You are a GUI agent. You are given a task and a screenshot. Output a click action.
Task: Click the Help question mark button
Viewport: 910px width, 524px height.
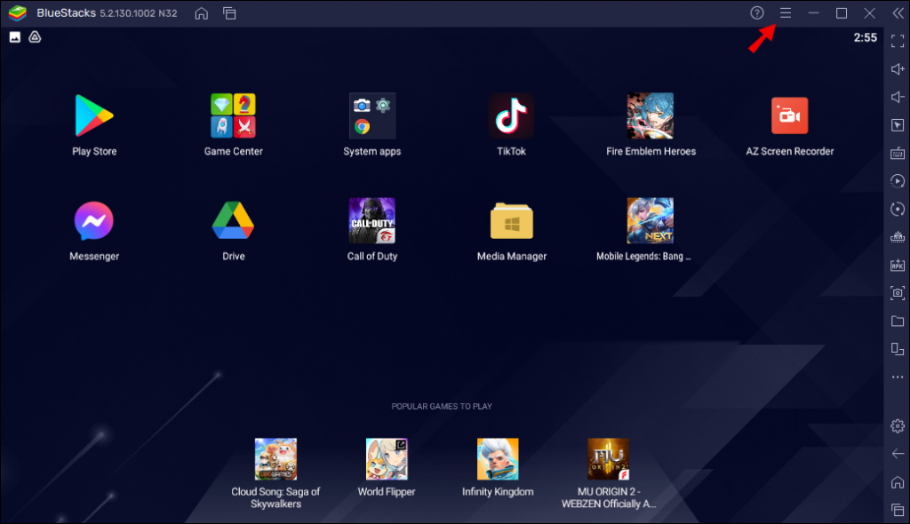pos(756,12)
